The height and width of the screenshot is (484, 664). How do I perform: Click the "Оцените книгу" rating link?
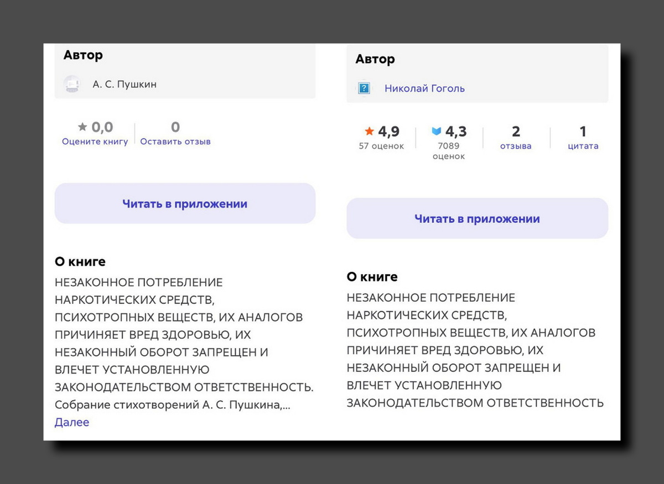[95, 141]
